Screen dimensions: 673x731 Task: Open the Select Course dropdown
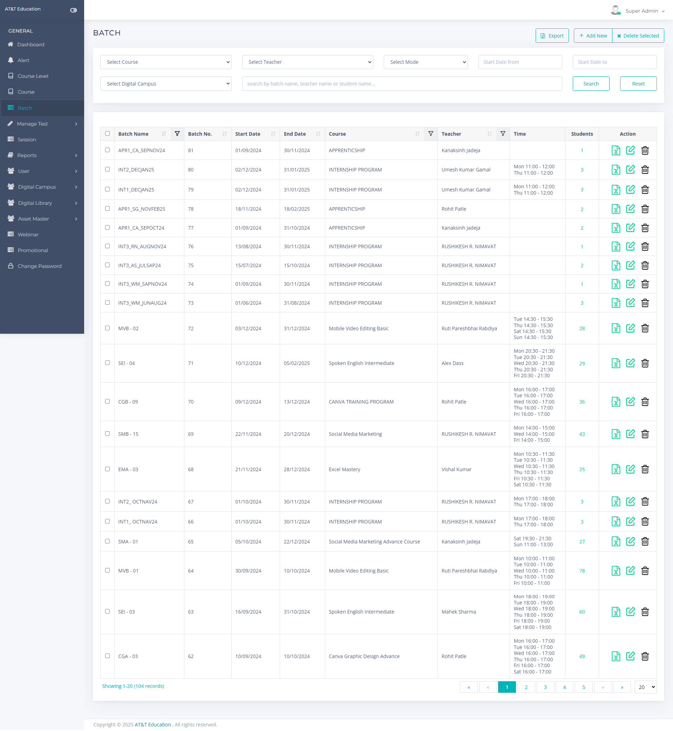166,62
